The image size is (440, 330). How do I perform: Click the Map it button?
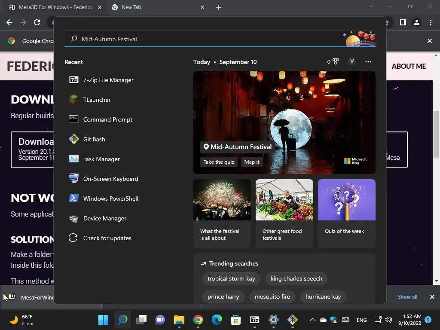pos(252,162)
